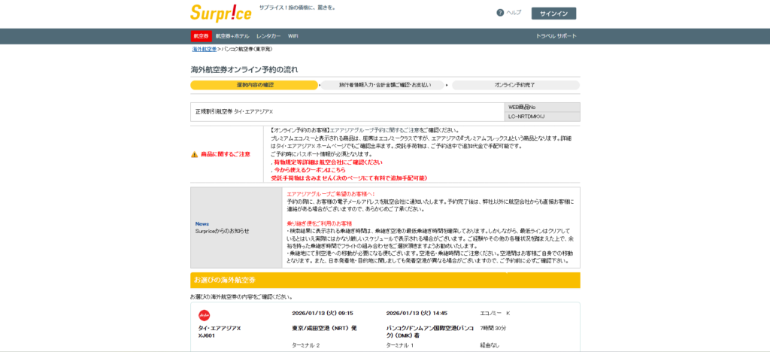770x352 pixels.
Task: Click the 選択内容の確認 progress step
Action: 255,85
